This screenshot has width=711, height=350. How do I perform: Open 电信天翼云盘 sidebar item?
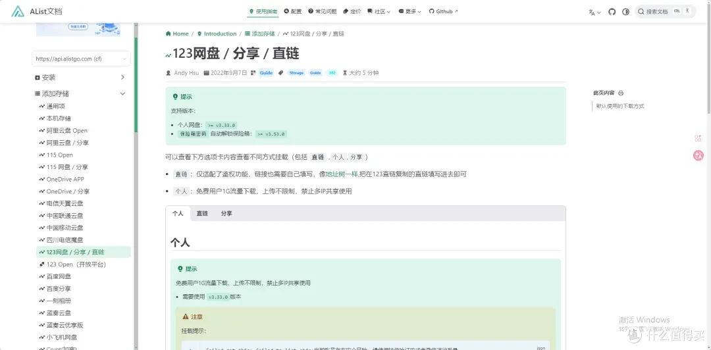(84, 203)
